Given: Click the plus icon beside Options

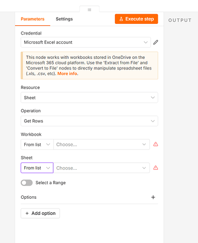Looking at the screenshot, I should 153,197.
